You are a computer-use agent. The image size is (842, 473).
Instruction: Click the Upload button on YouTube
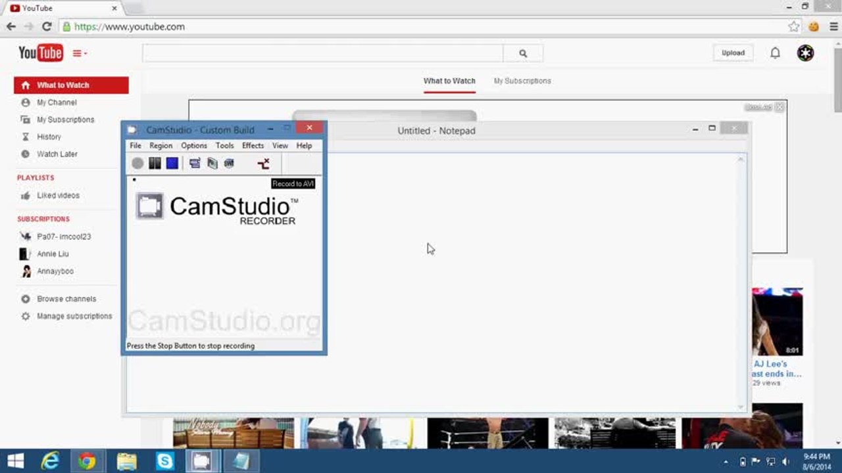click(x=733, y=53)
